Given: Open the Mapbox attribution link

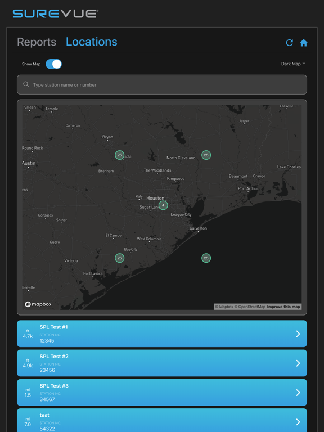Looking at the screenshot, I should tap(224, 307).
